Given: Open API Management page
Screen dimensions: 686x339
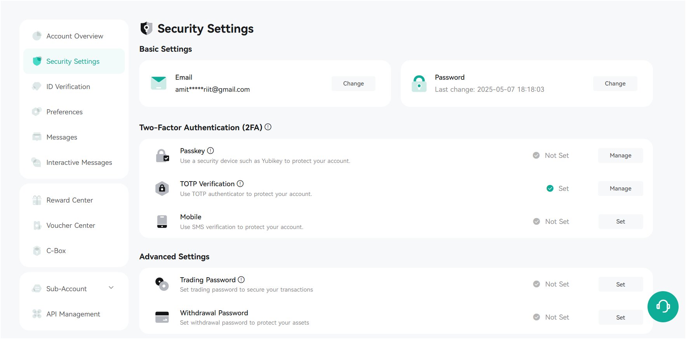Looking at the screenshot, I should click(74, 314).
